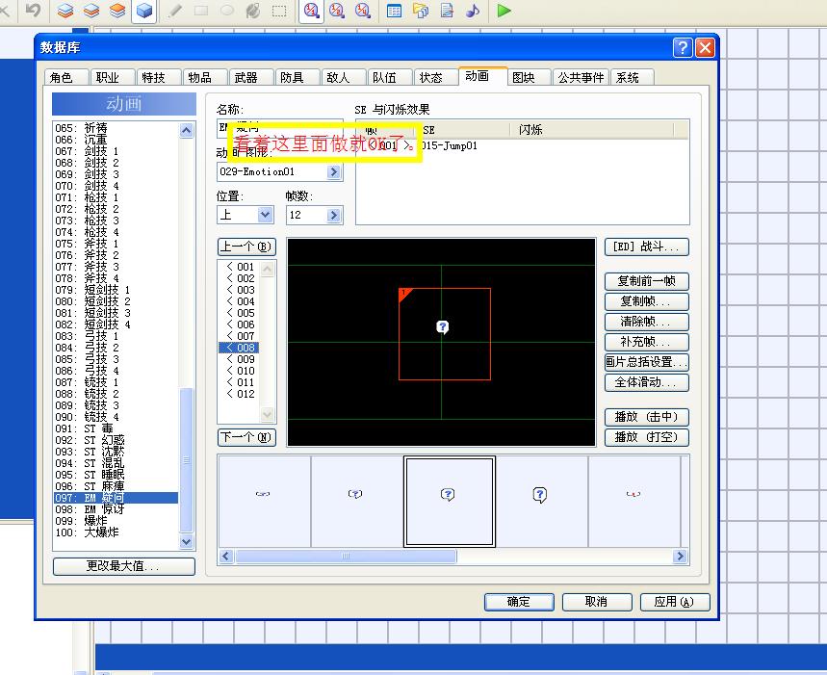Select animation 098: EM 惊讶 in list
827x675 pixels.
(x=116, y=509)
